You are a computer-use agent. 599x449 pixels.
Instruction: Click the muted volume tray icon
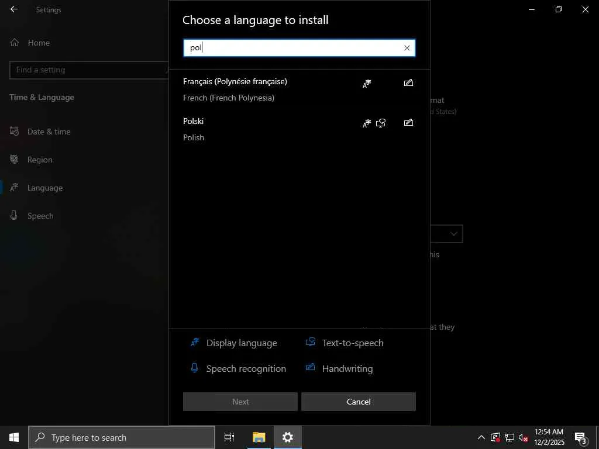click(x=524, y=437)
